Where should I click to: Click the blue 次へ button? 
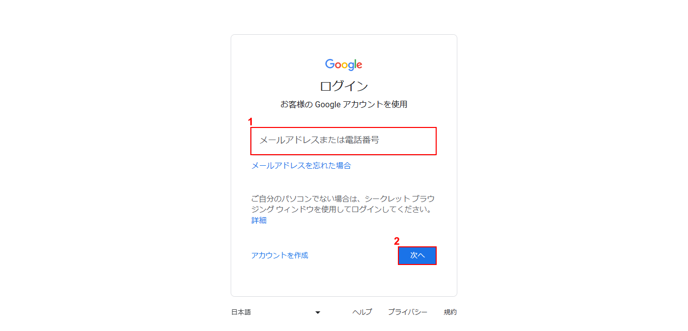click(417, 255)
